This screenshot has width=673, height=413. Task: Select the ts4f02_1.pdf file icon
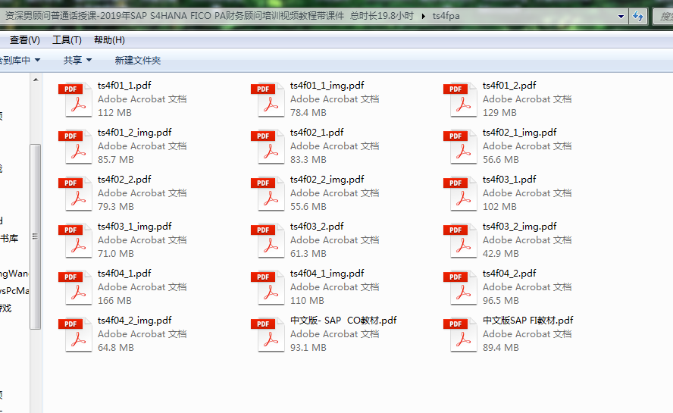click(x=267, y=146)
